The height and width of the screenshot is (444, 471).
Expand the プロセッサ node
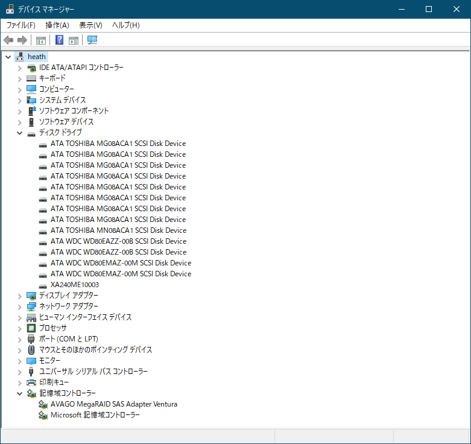pos(20,329)
